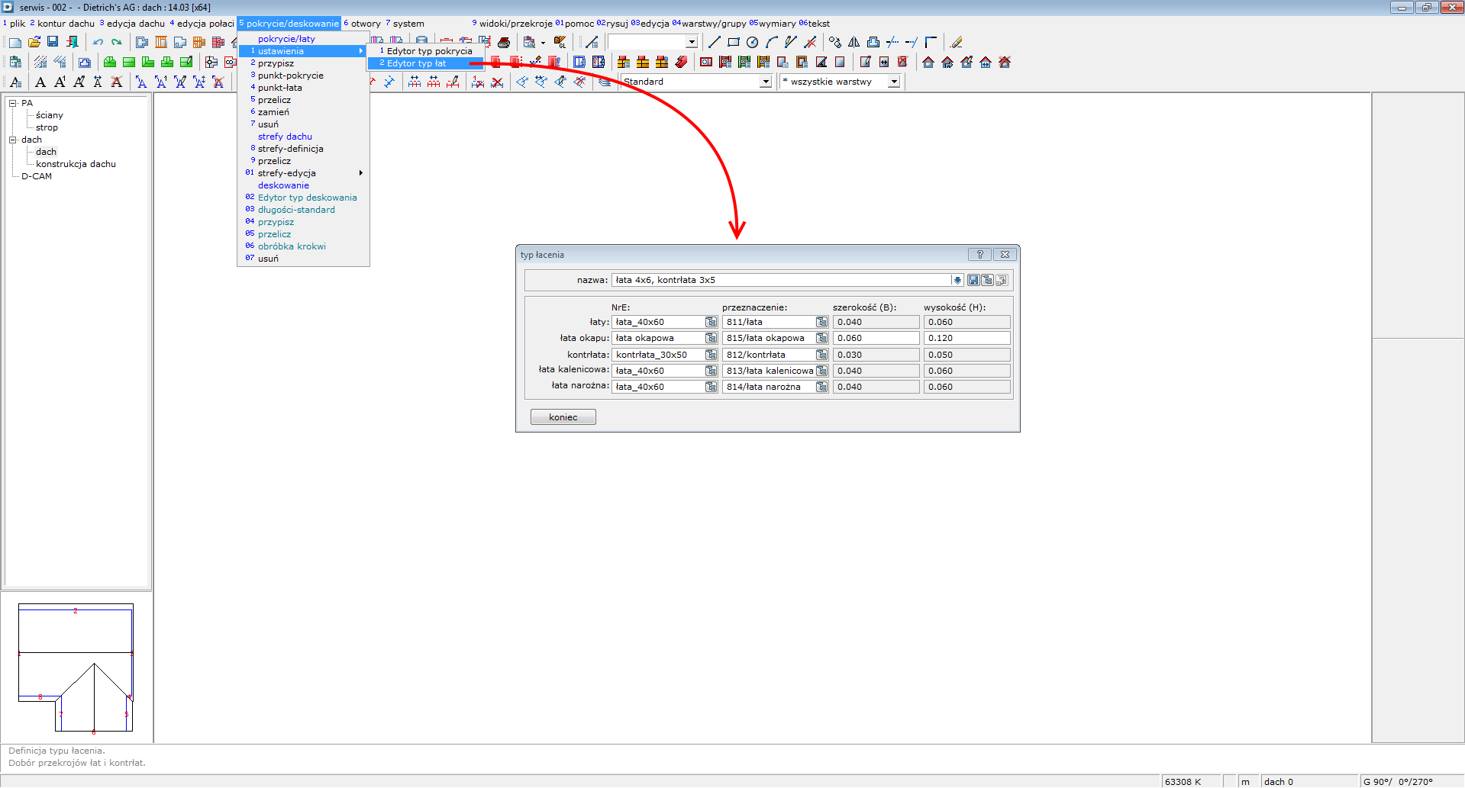The width and height of the screenshot is (1465, 788).
Task: Select Edytor typ pokrycia submenu item
Action: coord(429,51)
